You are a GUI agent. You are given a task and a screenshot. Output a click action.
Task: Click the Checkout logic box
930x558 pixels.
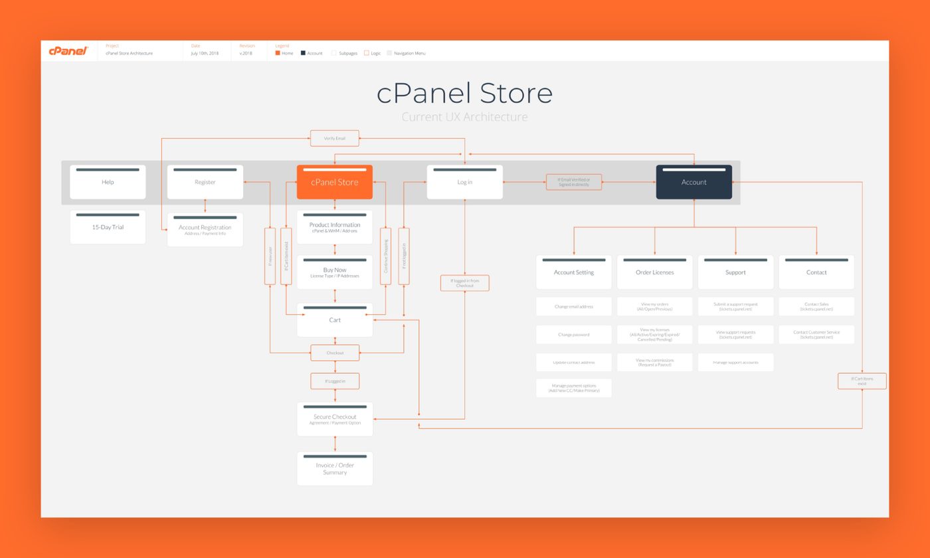pyautogui.click(x=335, y=353)
